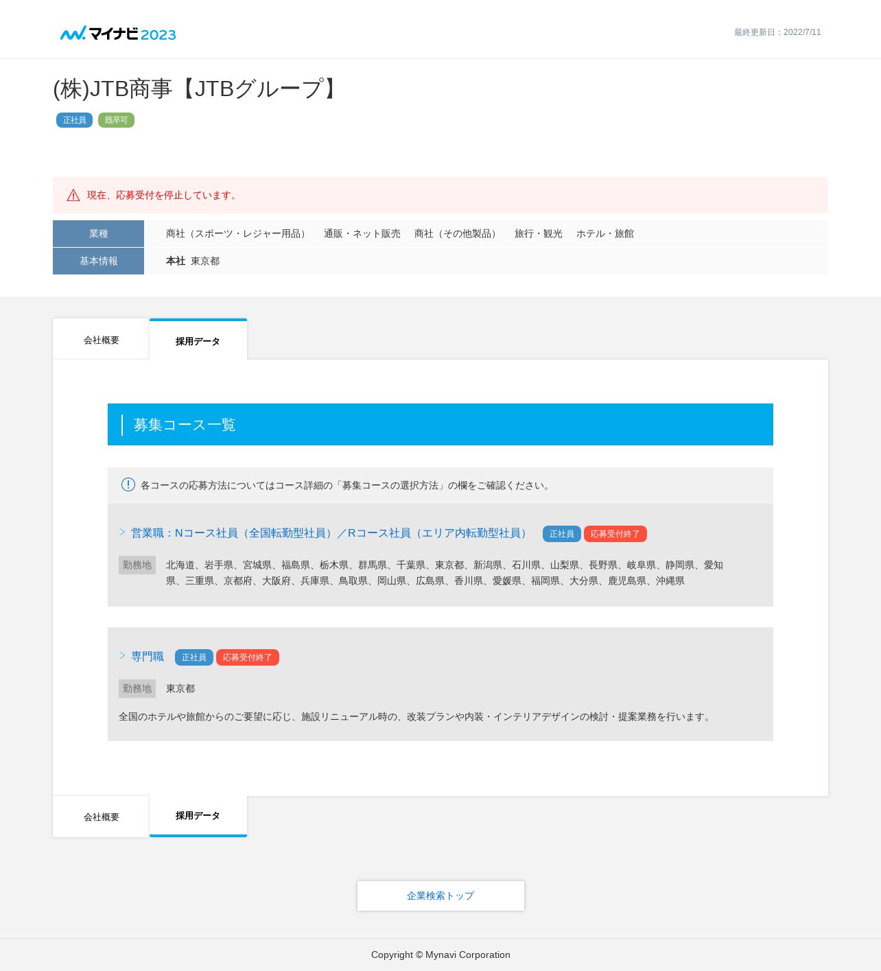This screenshot has width=881, height=971.
Task: Click the 最終更新日：2022/7/11 text
Action: (777, 32)
